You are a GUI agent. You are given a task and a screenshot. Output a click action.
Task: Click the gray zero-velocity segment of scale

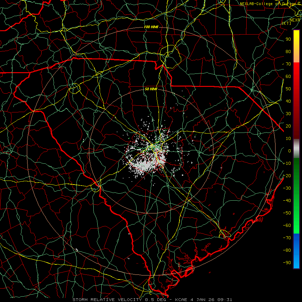point(296,149)
